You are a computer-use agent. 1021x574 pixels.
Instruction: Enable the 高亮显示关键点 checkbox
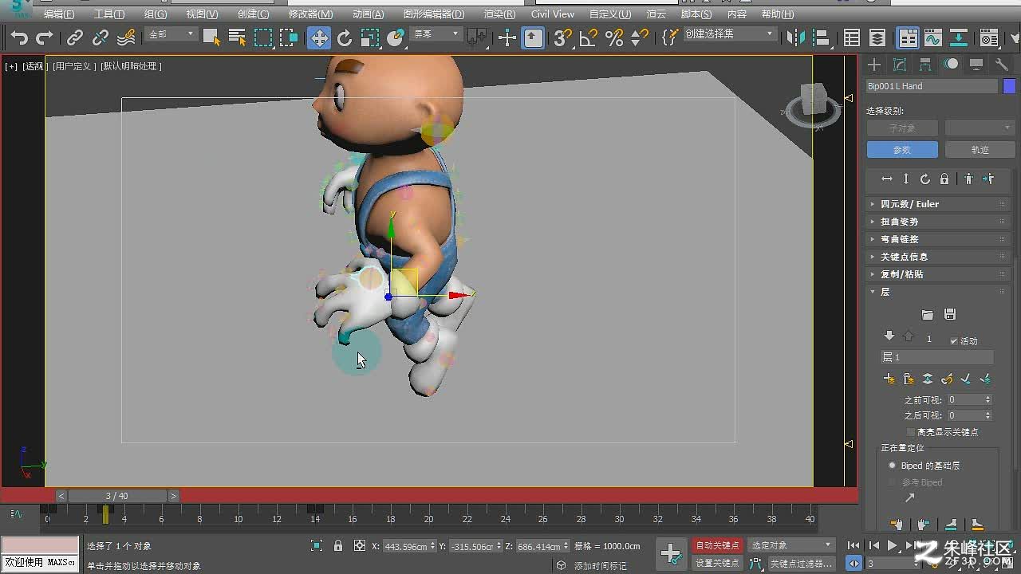tap(911, 432)
